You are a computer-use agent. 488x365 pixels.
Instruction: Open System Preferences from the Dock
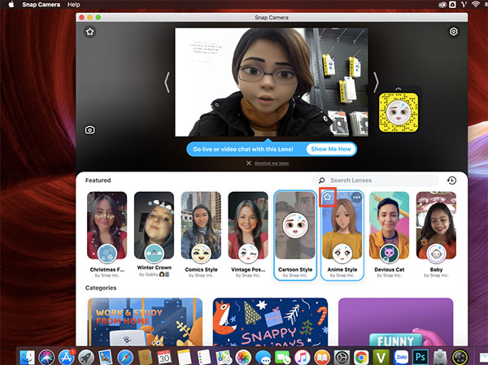[x=342, y=357]
